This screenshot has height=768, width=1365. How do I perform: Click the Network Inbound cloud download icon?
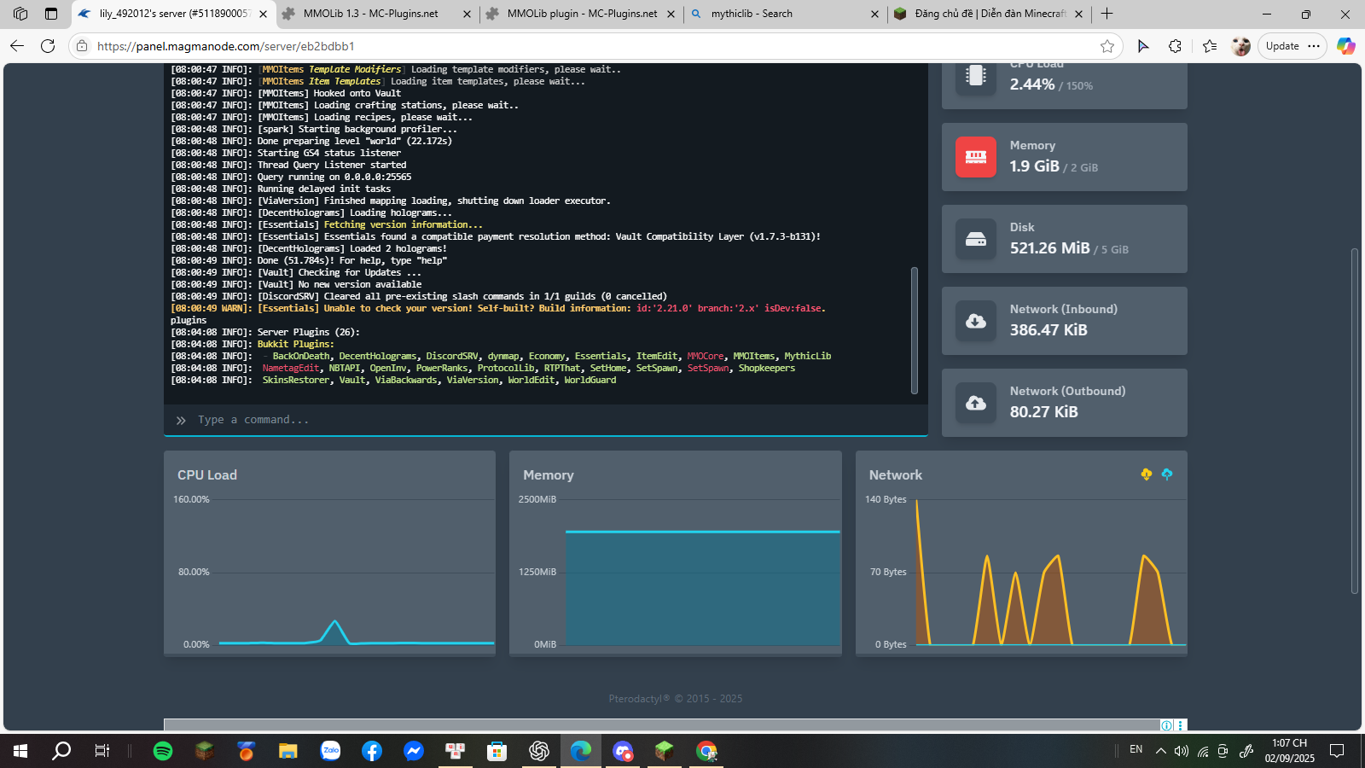pyautogui.click(x=975, y=321)
